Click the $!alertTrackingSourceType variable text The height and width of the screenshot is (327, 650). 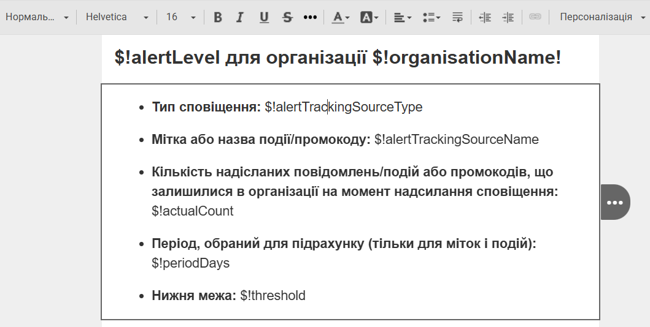(344, 107)
